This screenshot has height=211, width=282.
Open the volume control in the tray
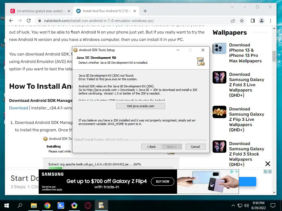(246, 206)
